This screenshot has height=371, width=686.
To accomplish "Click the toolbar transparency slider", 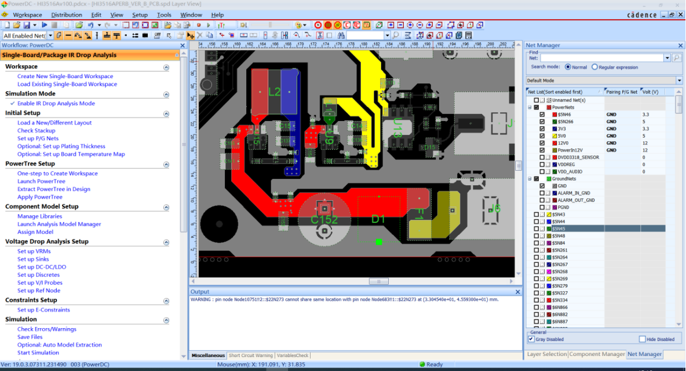I will click(x=269, y=25).
